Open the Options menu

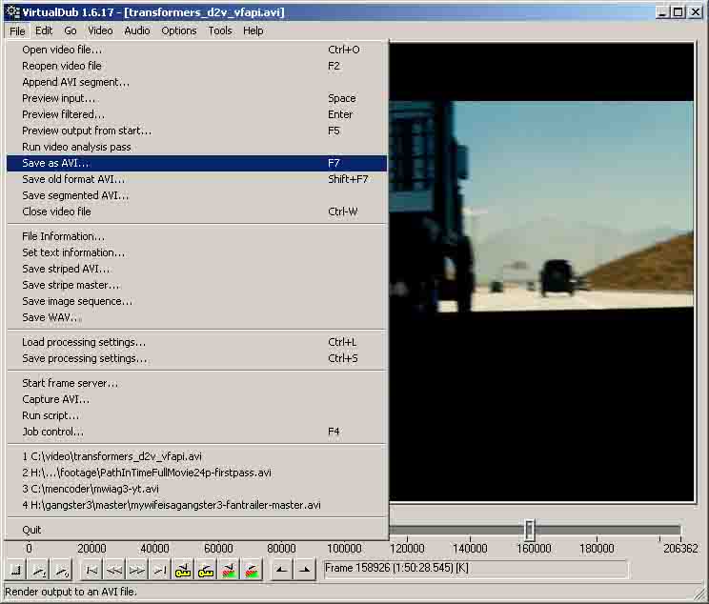point(178,30)
